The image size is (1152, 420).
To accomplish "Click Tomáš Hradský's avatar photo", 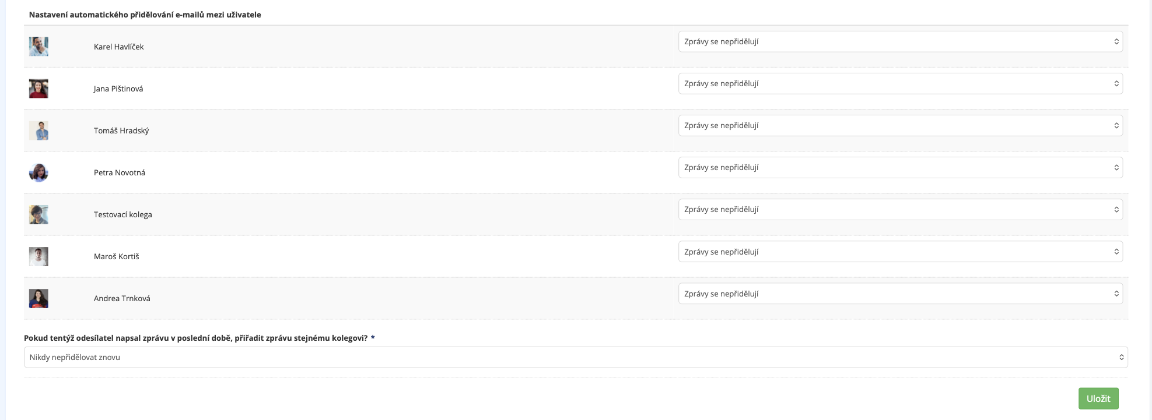I will (38, 130).
